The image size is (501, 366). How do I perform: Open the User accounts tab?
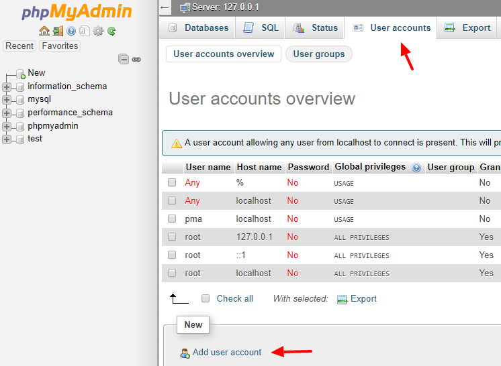tap(391, 27)
